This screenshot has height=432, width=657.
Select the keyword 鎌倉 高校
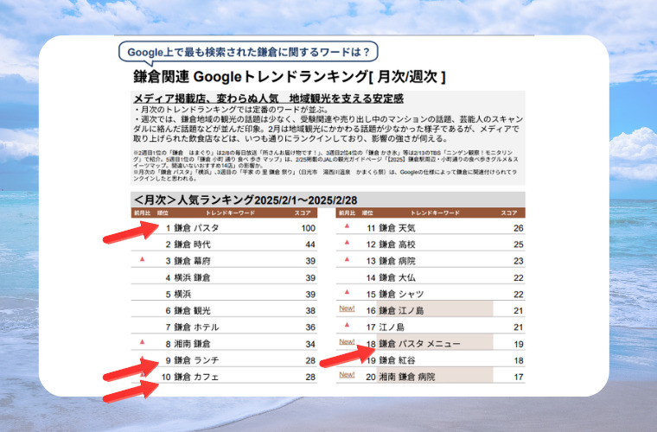click(397, 245)
